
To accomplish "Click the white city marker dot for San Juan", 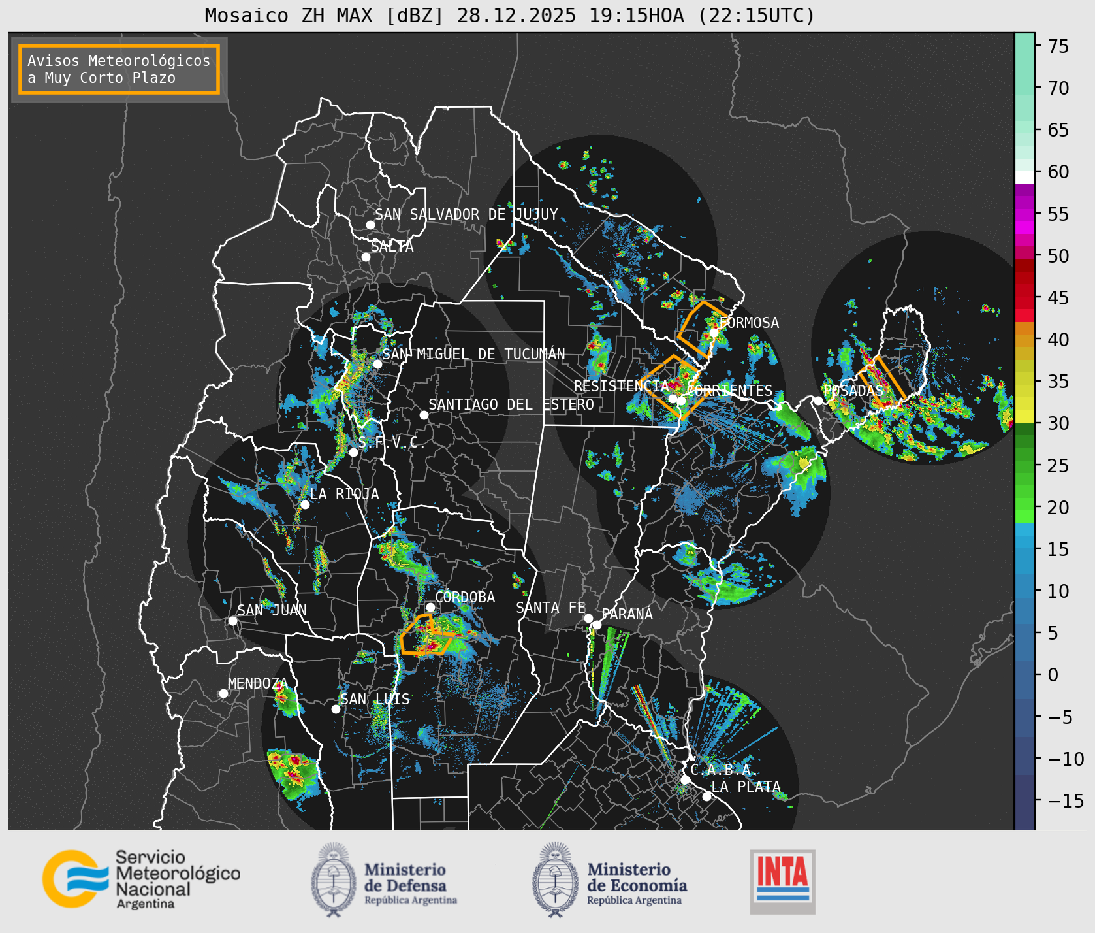I will (232, 621).
